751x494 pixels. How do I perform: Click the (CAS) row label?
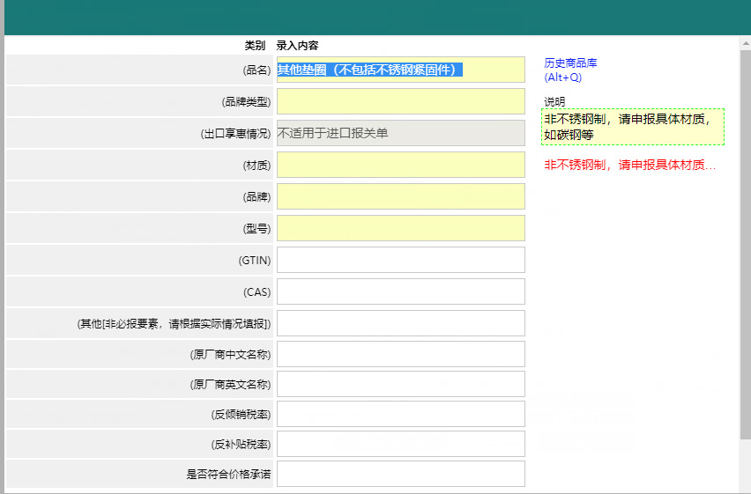coord(257,292)
